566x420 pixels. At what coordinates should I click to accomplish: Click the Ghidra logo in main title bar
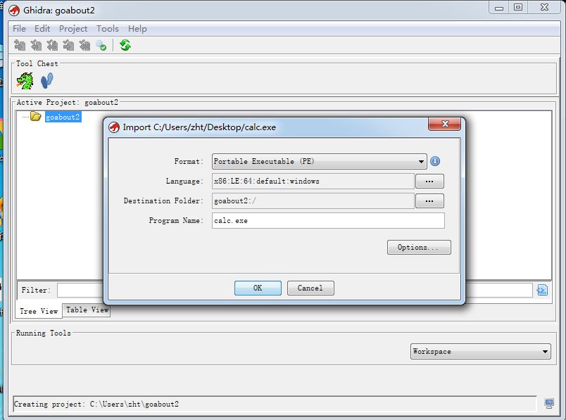coord(13,10)
